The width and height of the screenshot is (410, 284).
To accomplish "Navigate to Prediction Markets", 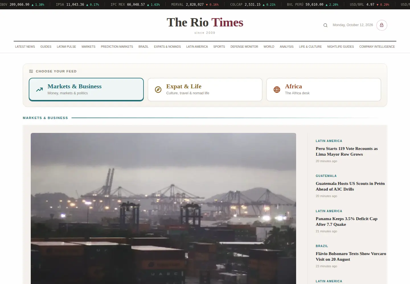I will pyautogui.click(x=117, y=47).
